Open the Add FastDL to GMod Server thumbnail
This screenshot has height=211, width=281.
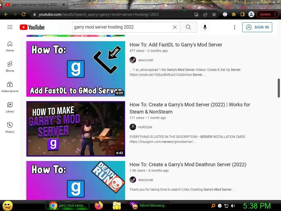click(x=76, y=69)
